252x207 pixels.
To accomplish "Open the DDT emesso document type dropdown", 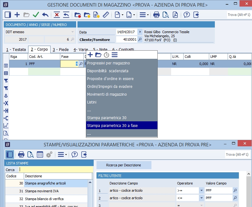I will pos(72,32).
